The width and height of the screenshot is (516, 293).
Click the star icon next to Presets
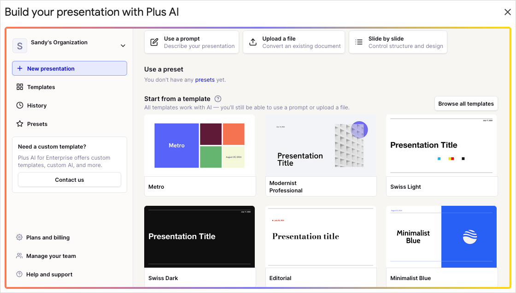[20, 124]
